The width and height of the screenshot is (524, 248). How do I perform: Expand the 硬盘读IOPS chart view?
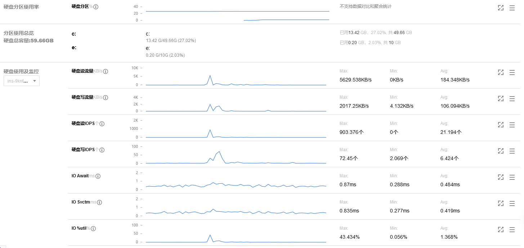501,125
